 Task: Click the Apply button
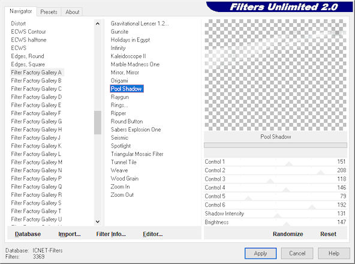[260, 253]
